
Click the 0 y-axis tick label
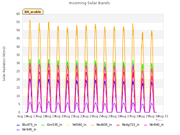point(19,112)
